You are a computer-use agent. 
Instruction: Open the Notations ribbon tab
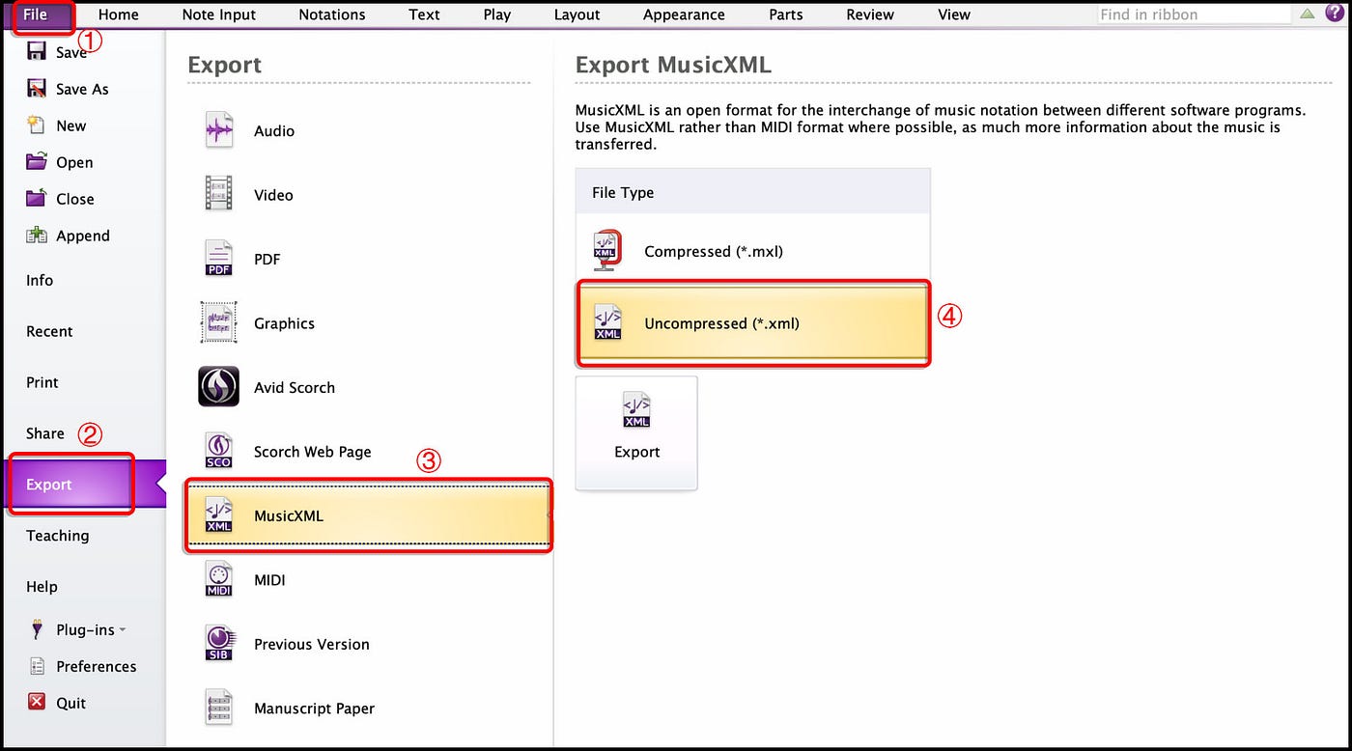(x=332, y=14)
